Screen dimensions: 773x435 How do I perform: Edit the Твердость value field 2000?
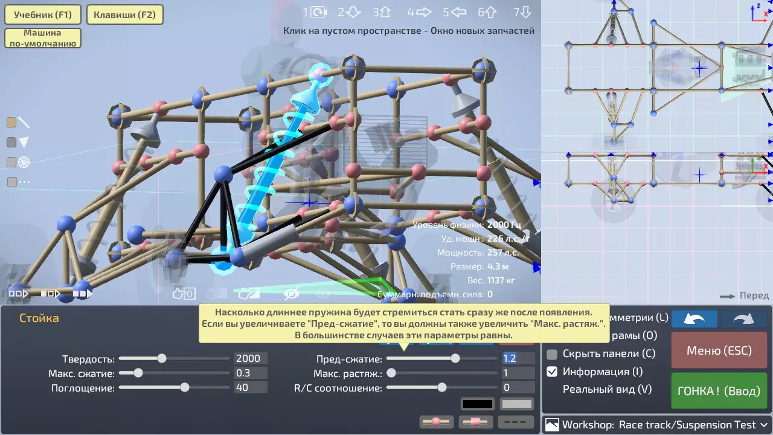(251, 358)
